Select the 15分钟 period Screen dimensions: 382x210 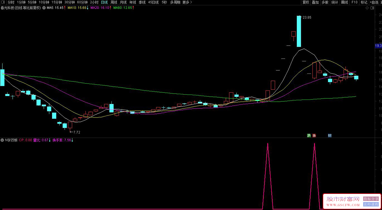pos(57,2)
